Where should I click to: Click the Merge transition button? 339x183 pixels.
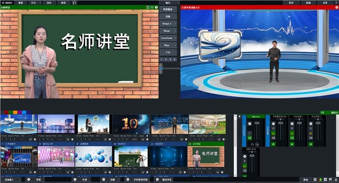coord(167,31)
